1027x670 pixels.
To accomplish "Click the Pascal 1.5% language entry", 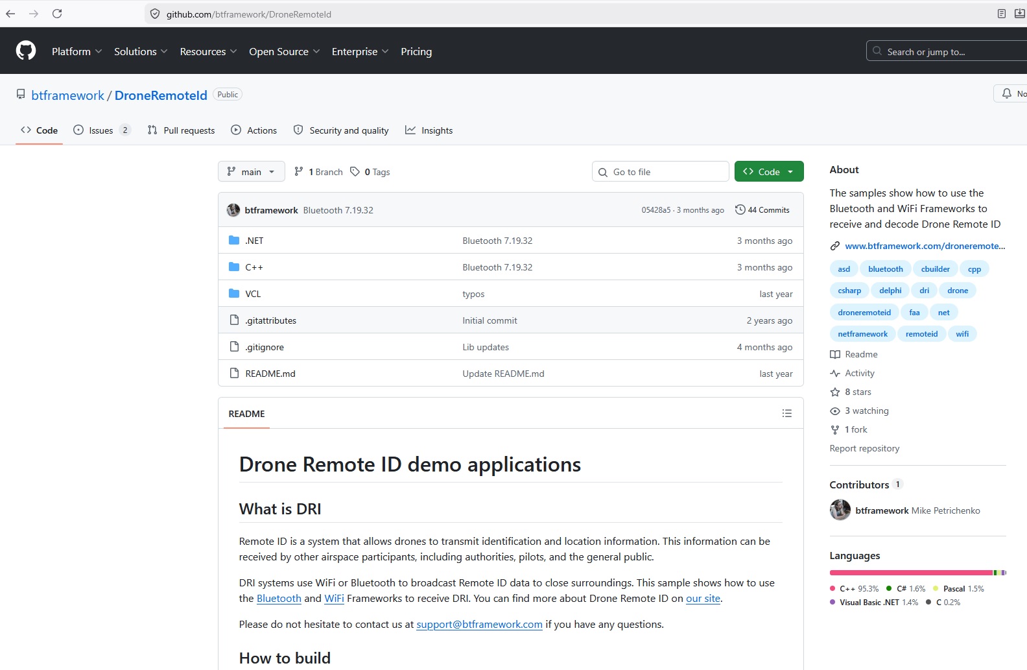I will point(958,589).
